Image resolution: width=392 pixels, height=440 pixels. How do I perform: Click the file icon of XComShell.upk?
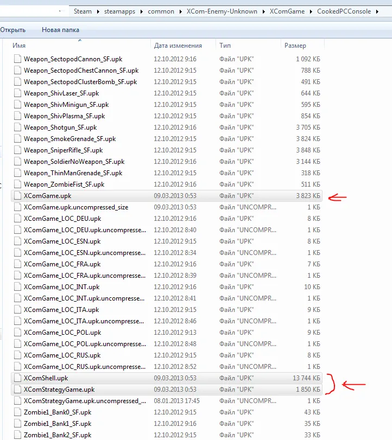tap(17, 378)
